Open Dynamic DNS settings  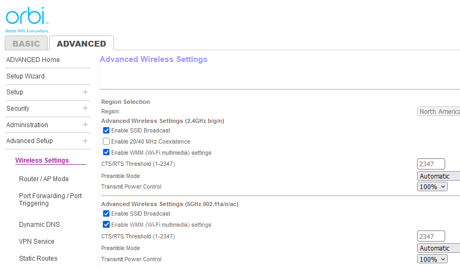pos(39,225)
